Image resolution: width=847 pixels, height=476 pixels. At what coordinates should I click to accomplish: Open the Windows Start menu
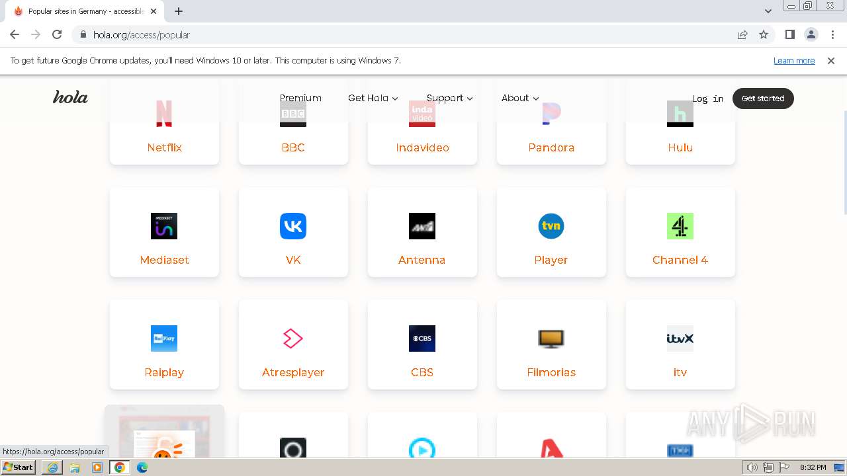coord(18,467)
